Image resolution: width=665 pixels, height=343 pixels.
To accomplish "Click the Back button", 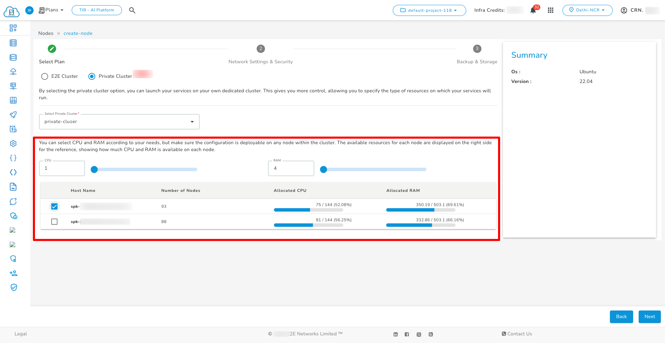I will point(621,317).
